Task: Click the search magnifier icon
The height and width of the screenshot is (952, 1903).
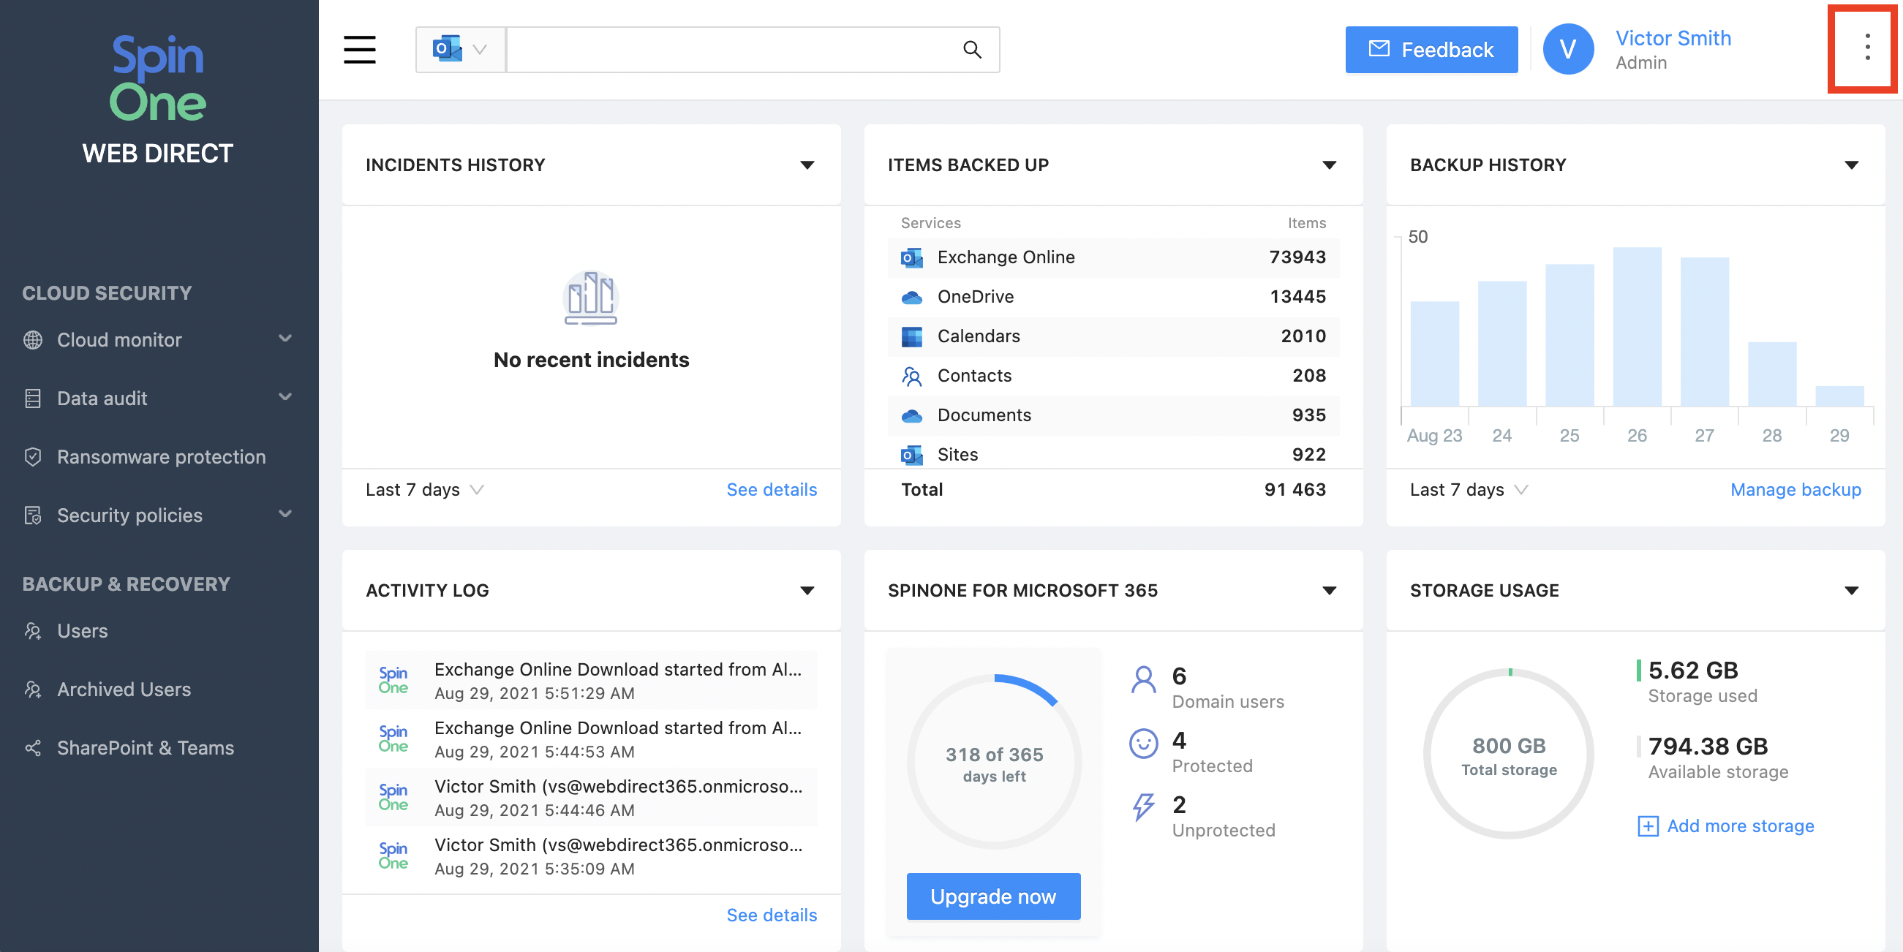Action: coord(971,50)
